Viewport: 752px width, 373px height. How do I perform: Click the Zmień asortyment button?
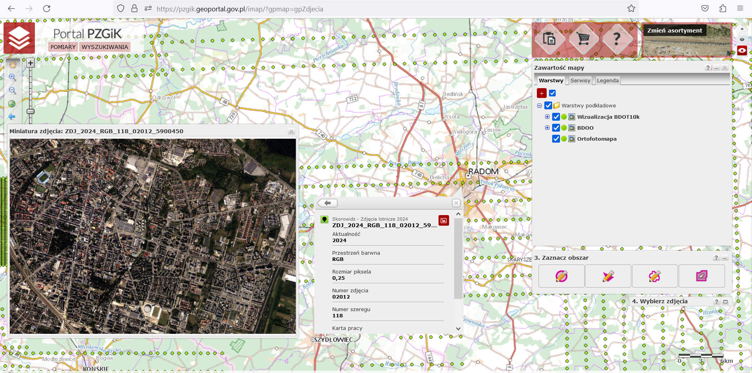pyautogui.click(x=674, y=31)
